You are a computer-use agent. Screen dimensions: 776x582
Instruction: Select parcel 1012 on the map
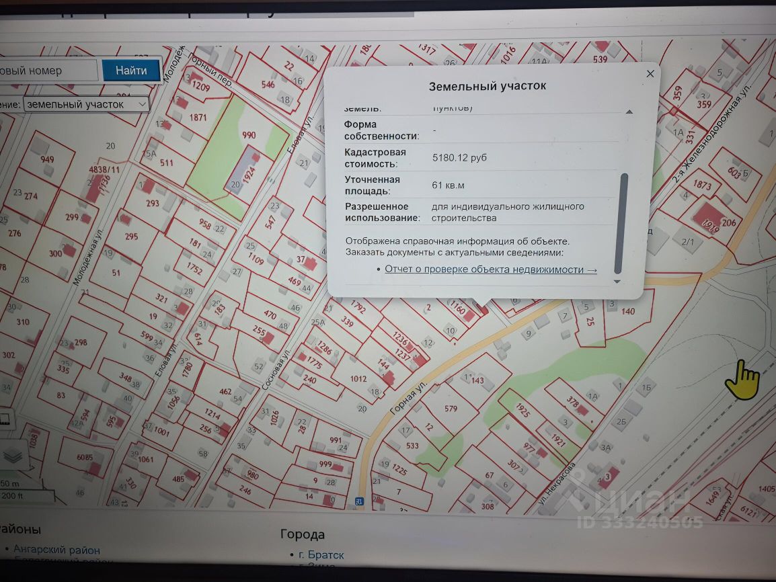pos(358,379)
